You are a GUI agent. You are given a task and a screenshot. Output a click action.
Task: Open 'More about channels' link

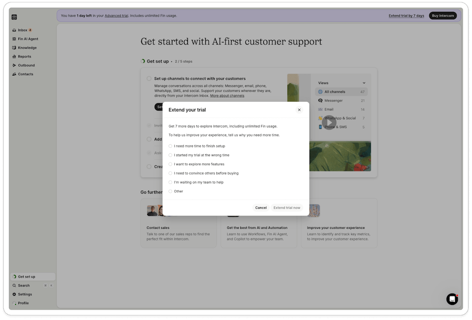[x=228, y=96]
